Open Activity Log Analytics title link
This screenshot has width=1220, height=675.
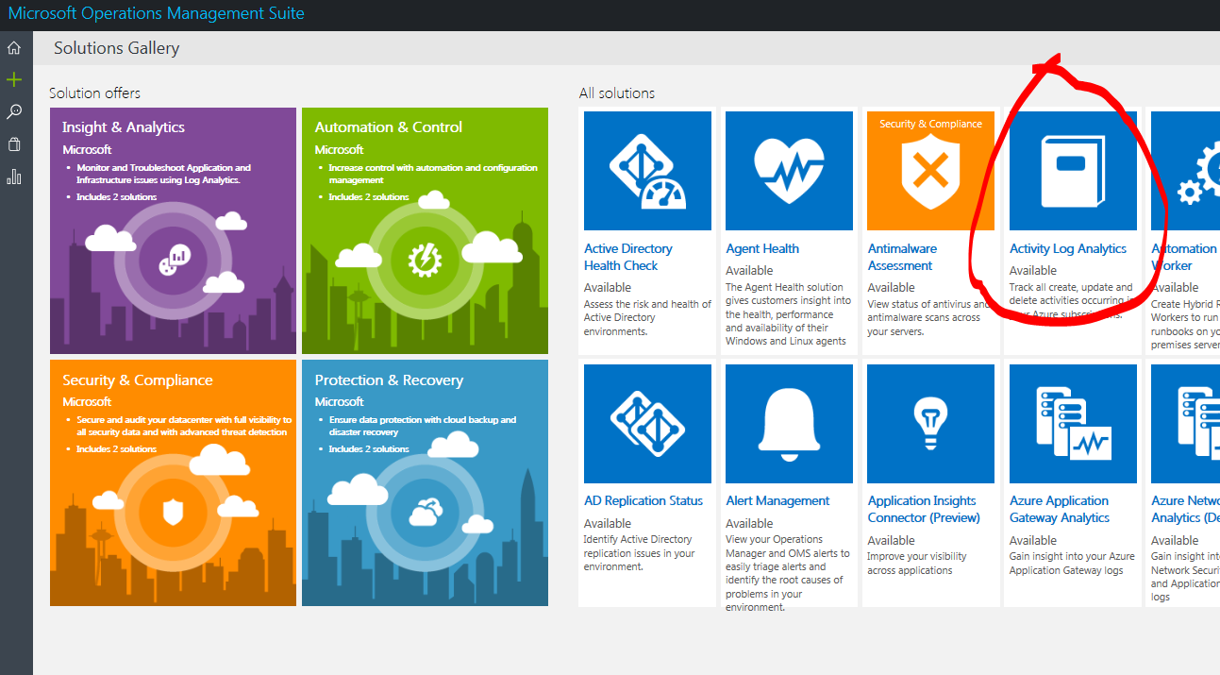coord(1068,248)
